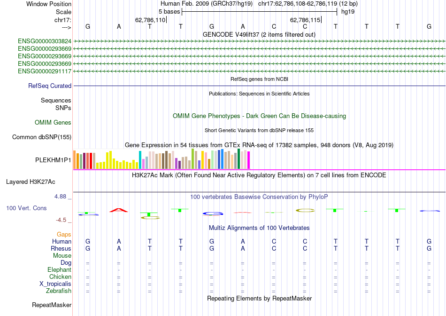Click the X_tropicalis species label
The height and width of the screenshot is (316, 446).
click(55, 284)
